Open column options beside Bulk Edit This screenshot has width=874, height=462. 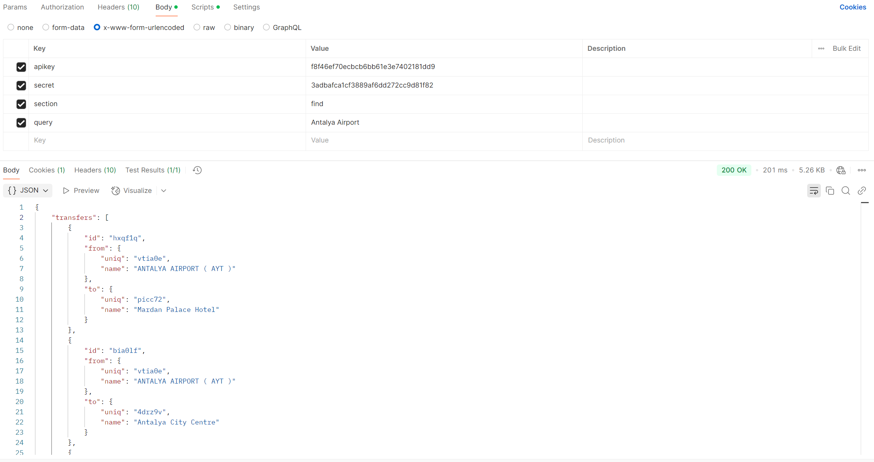click(821, 49)
